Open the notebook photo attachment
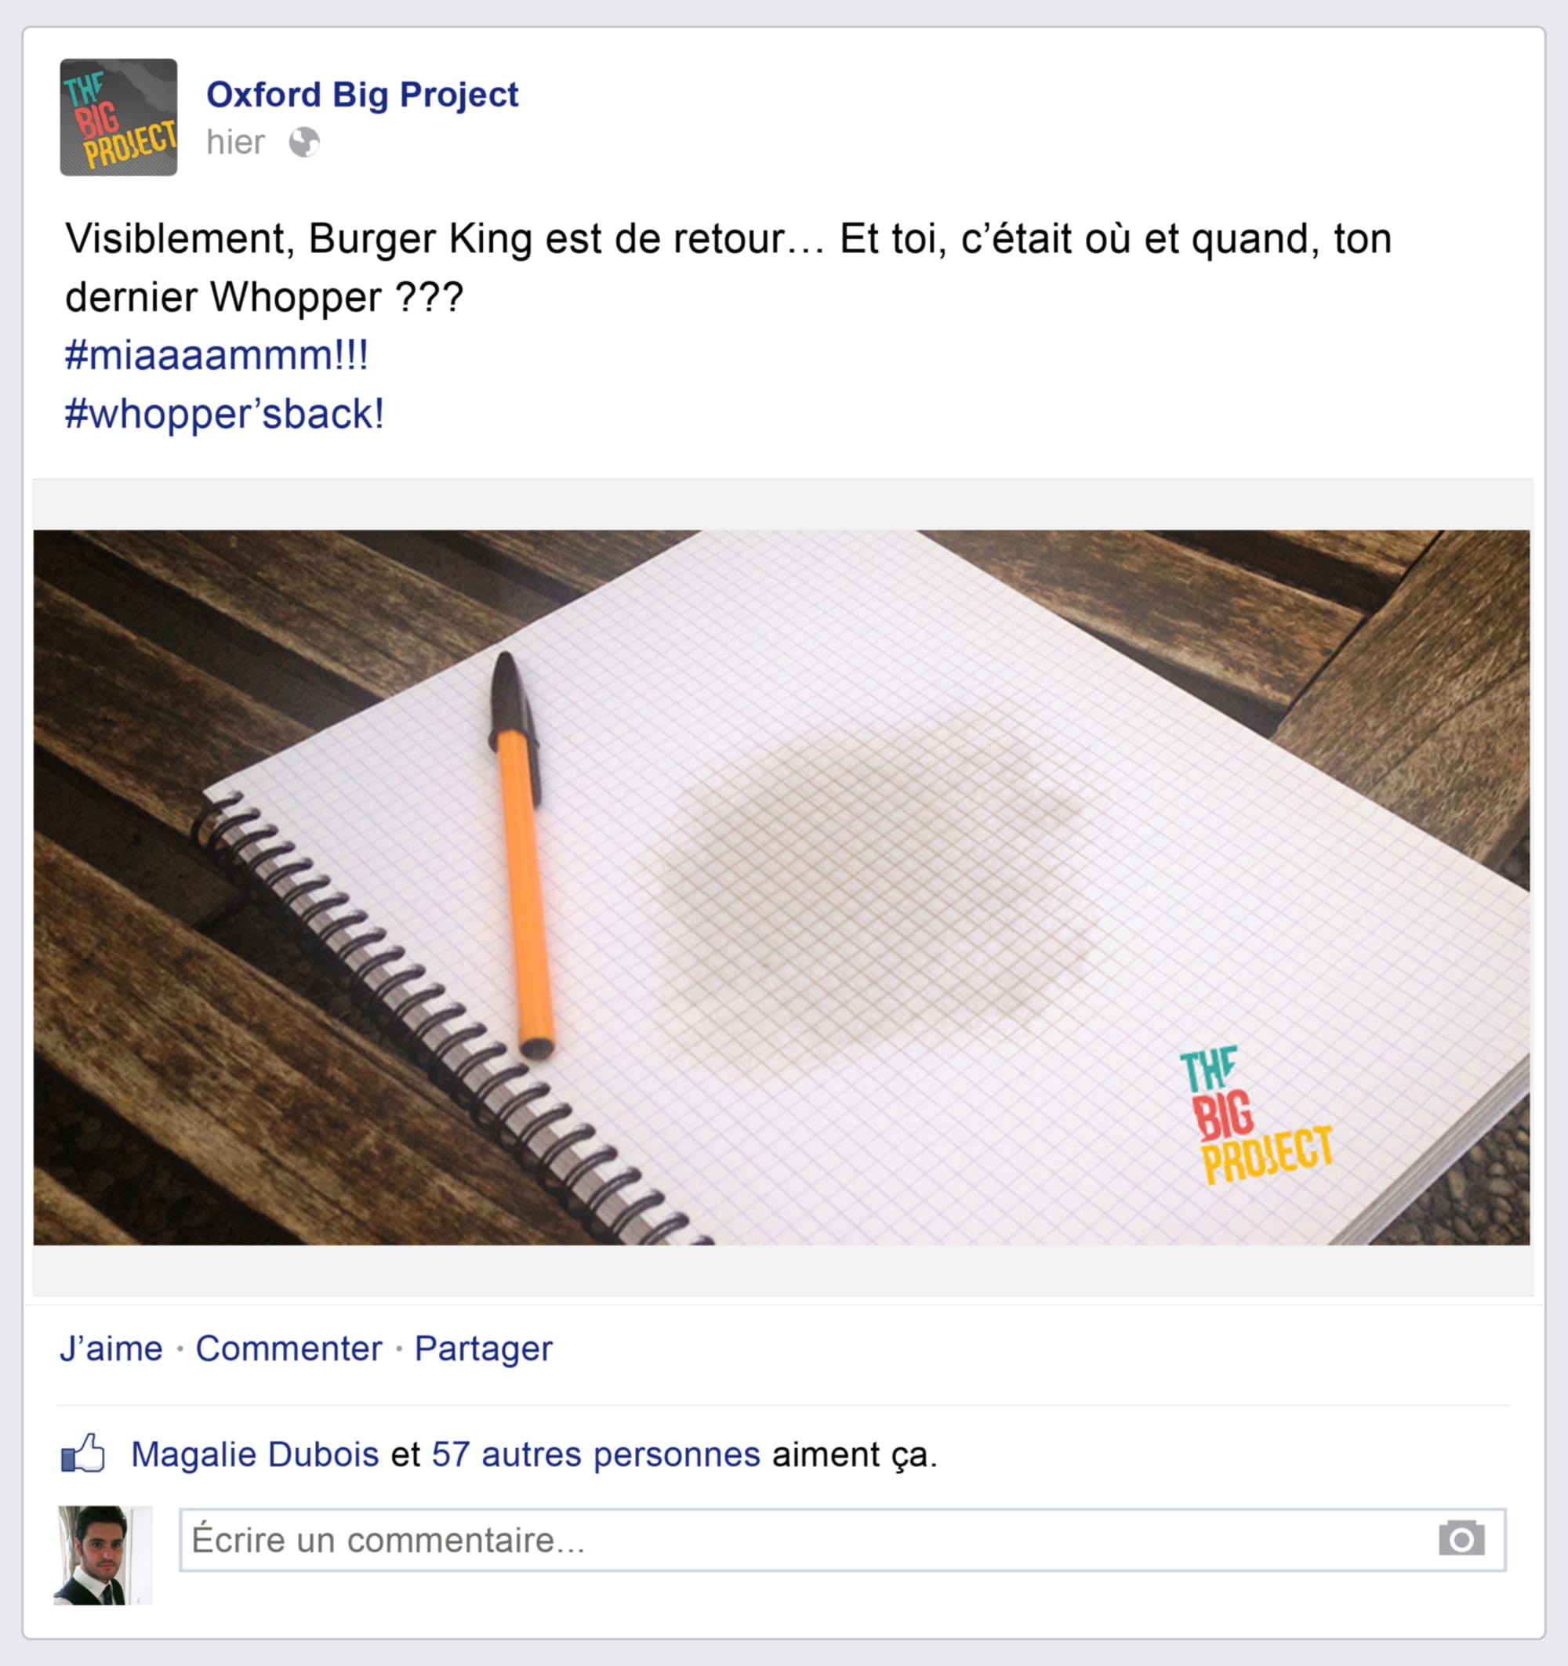The width and height of the screenshot is (1568, 1666). click(x=782, y=886)
